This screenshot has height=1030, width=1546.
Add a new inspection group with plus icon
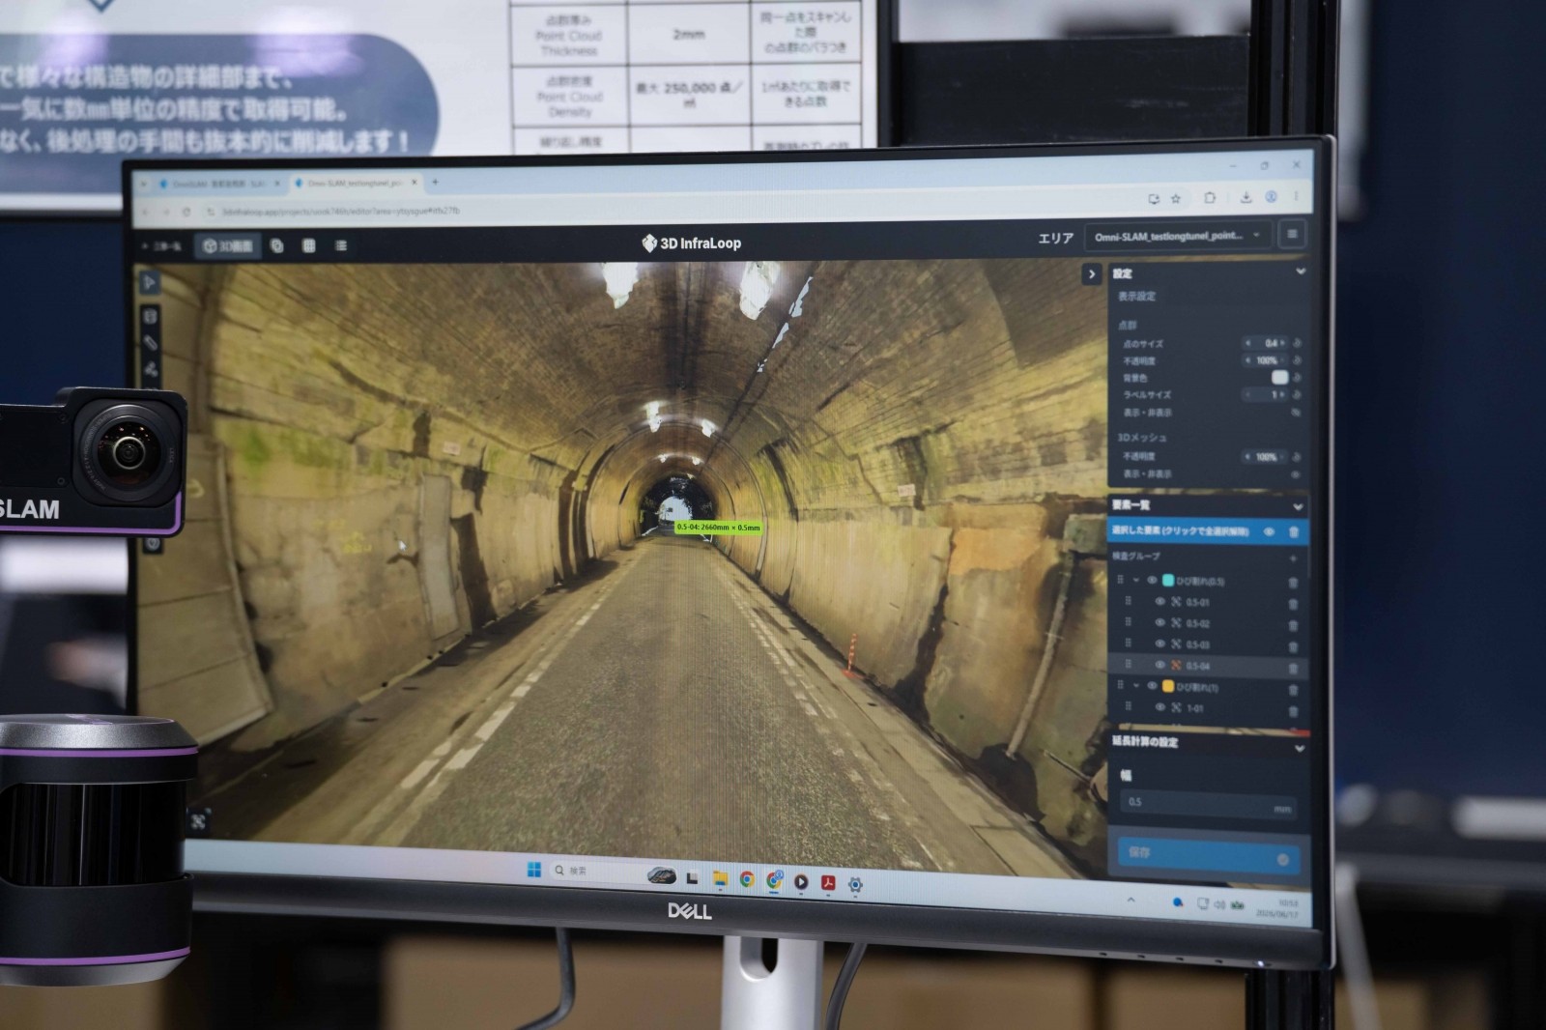pos(1293,558)
